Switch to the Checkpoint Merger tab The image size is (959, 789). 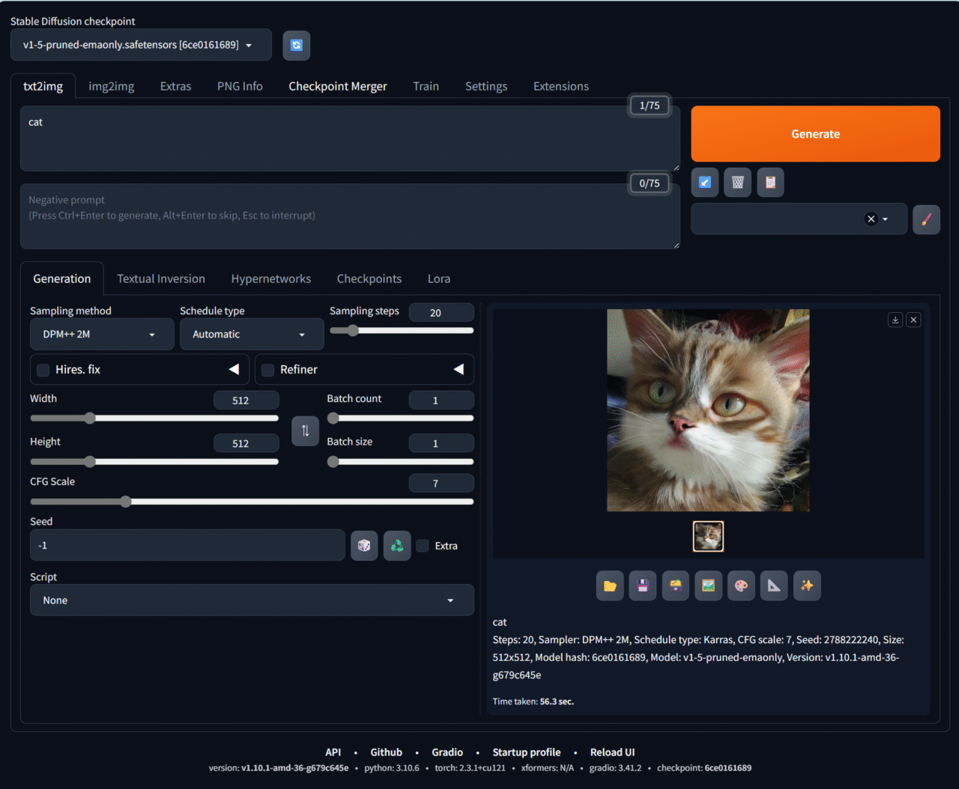(337, 85)
